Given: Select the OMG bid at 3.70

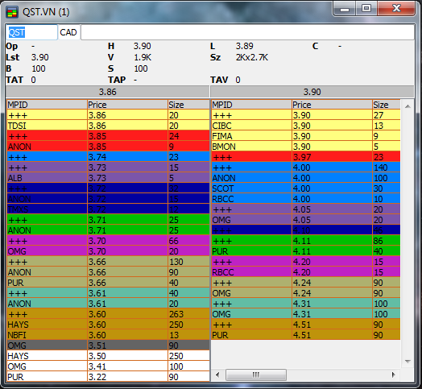Looking at the screenshot, I should (108, 251).
